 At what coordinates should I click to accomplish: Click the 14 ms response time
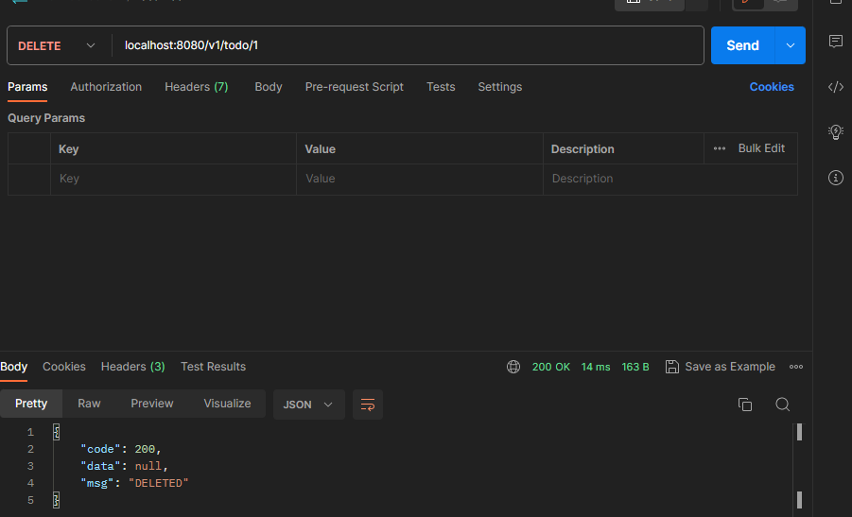(596, 367)
